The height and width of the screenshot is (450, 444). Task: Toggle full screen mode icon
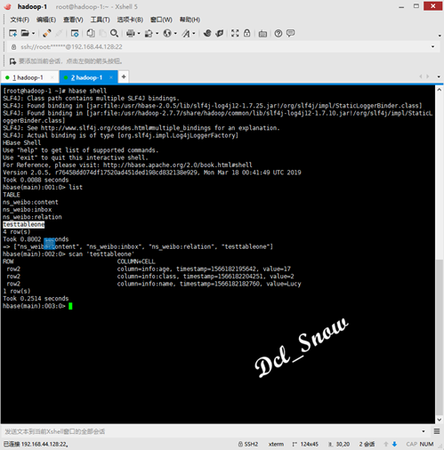pos(235,33)
